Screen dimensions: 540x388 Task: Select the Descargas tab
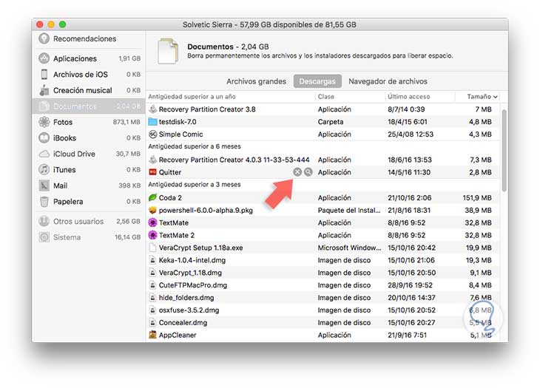click(317, 81)
